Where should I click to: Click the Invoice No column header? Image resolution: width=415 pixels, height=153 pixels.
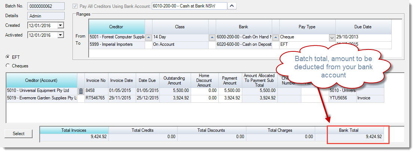pyautogui.click(x=96, y=80)
